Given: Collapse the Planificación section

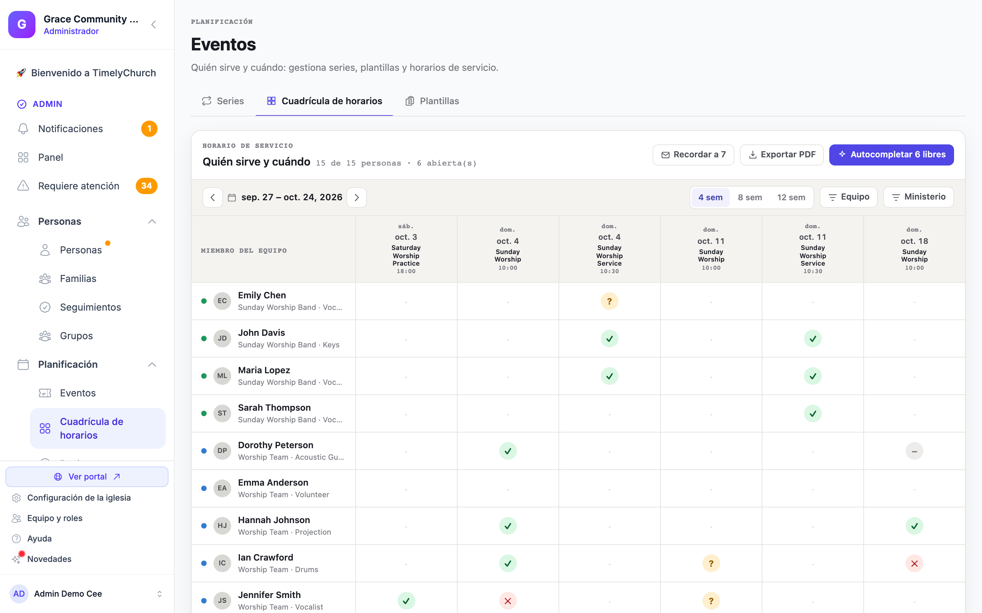Looking at the screenshot, I should pyautogui.click(x=152, y=364).
